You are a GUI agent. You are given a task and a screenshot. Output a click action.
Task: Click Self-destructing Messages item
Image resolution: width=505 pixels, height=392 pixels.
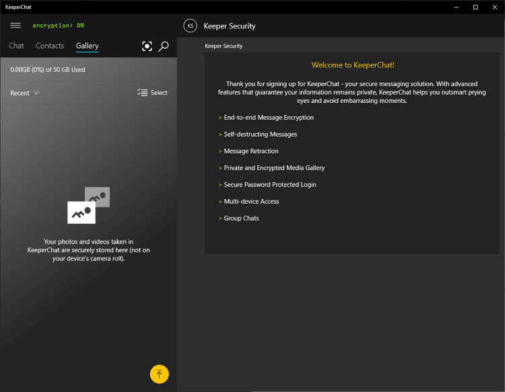coord(260,134)
